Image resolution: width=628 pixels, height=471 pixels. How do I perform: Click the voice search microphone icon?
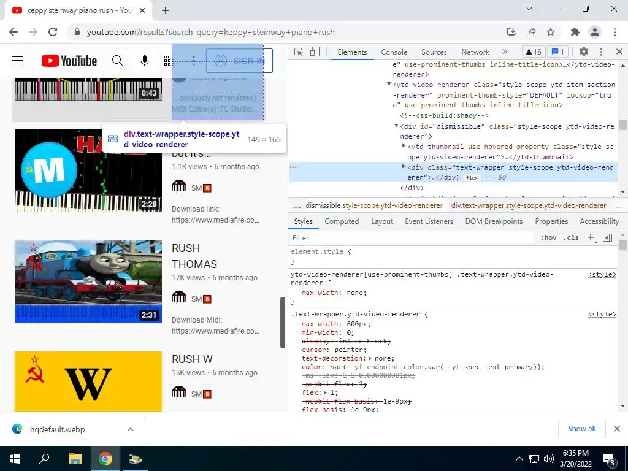[145, 61]
